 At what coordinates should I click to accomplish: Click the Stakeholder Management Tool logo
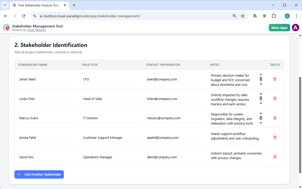click(6, 27)
